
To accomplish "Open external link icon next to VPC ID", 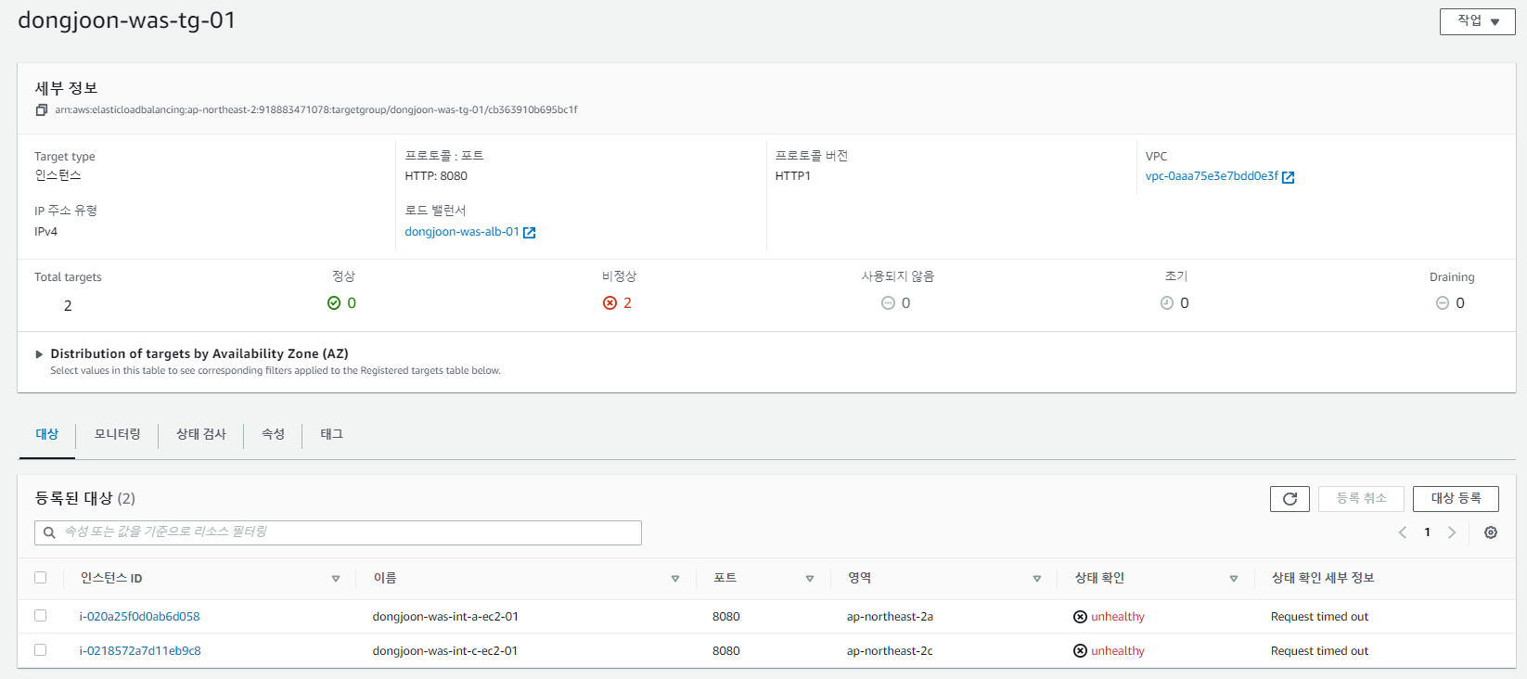I will pos(1288,177).
